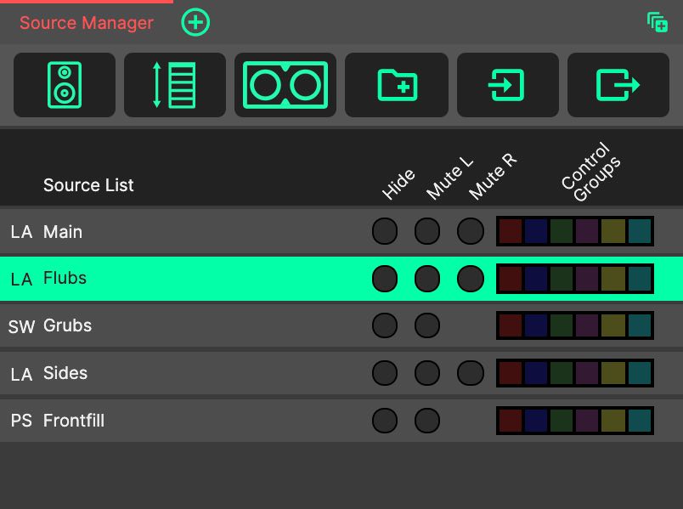
Task: Click the PS type label of Frontfill
Action: [21, 421]
